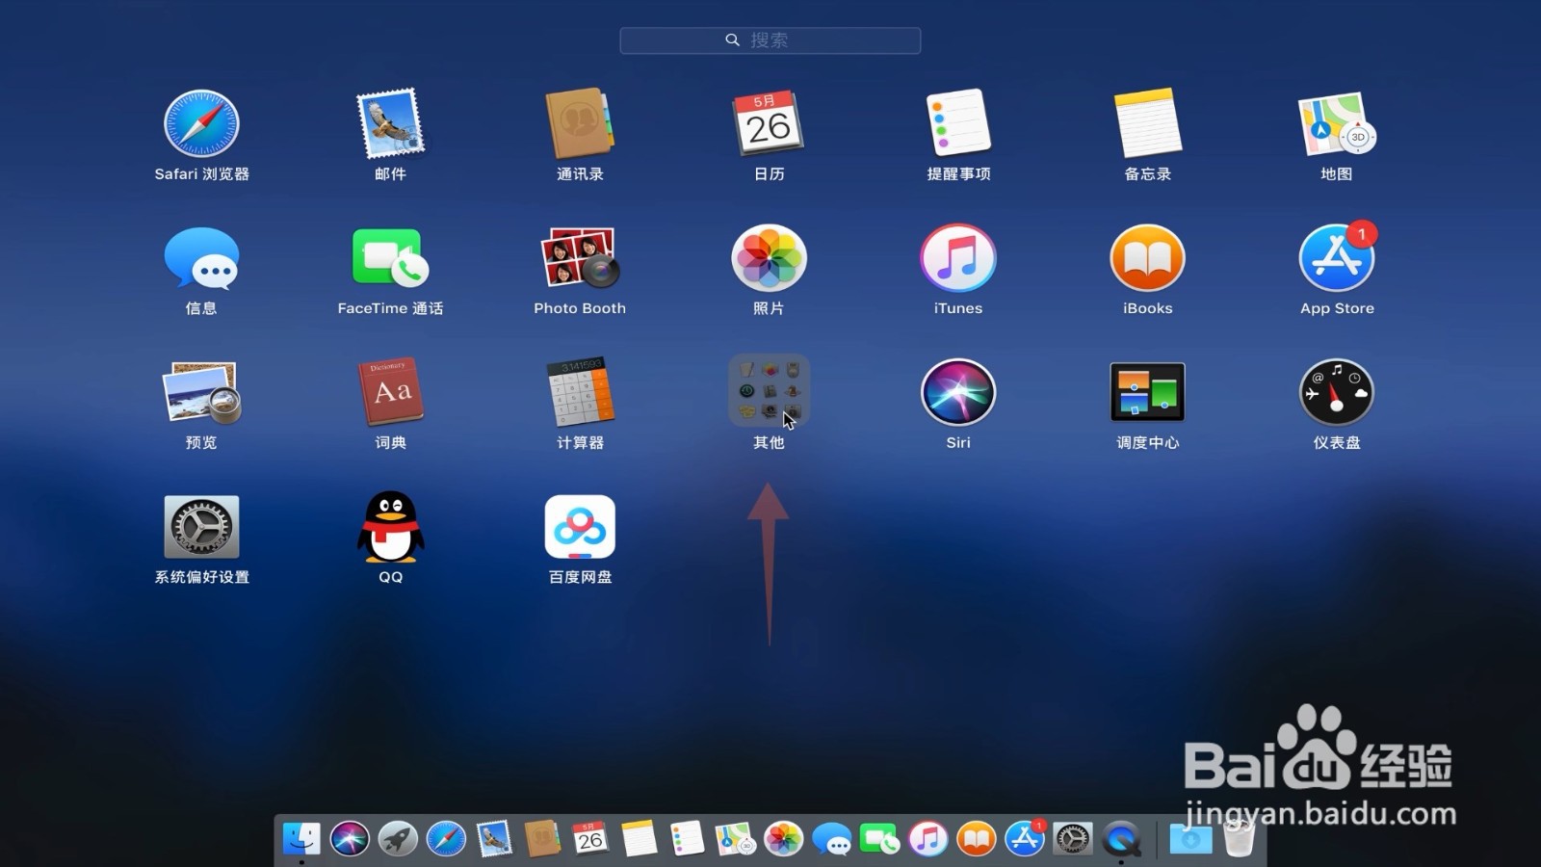Open iBooks icon in the Dock
The image size is (1541, 867).
click(x=976, y=838)
